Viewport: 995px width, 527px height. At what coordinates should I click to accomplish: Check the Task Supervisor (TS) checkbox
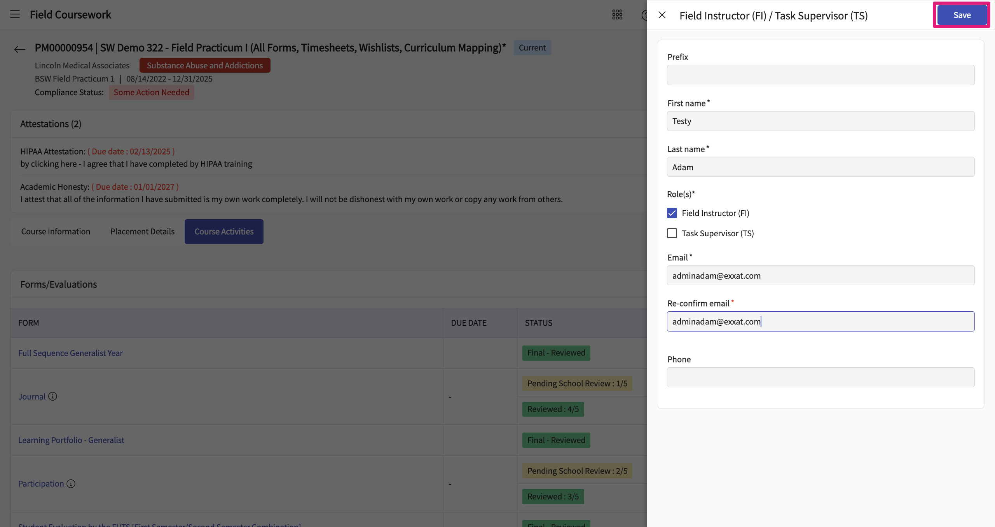[x=672, y=233]
